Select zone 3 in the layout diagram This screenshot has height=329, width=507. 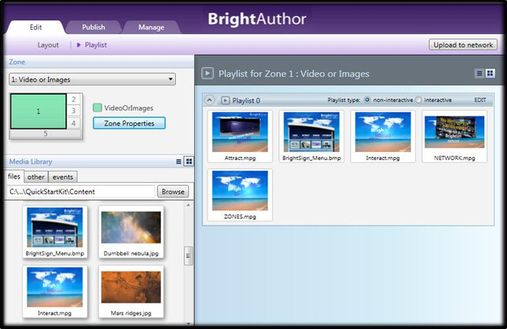pos(74,111)
